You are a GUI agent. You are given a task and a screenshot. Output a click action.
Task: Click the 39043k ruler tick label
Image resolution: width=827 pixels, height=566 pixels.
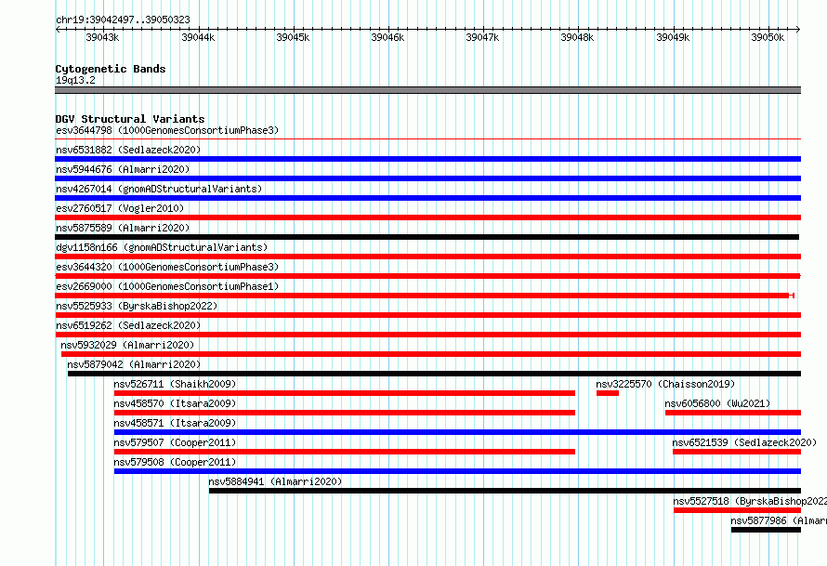102,37
